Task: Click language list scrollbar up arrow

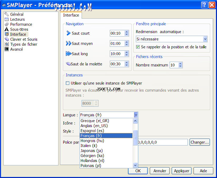Action: 135,121
